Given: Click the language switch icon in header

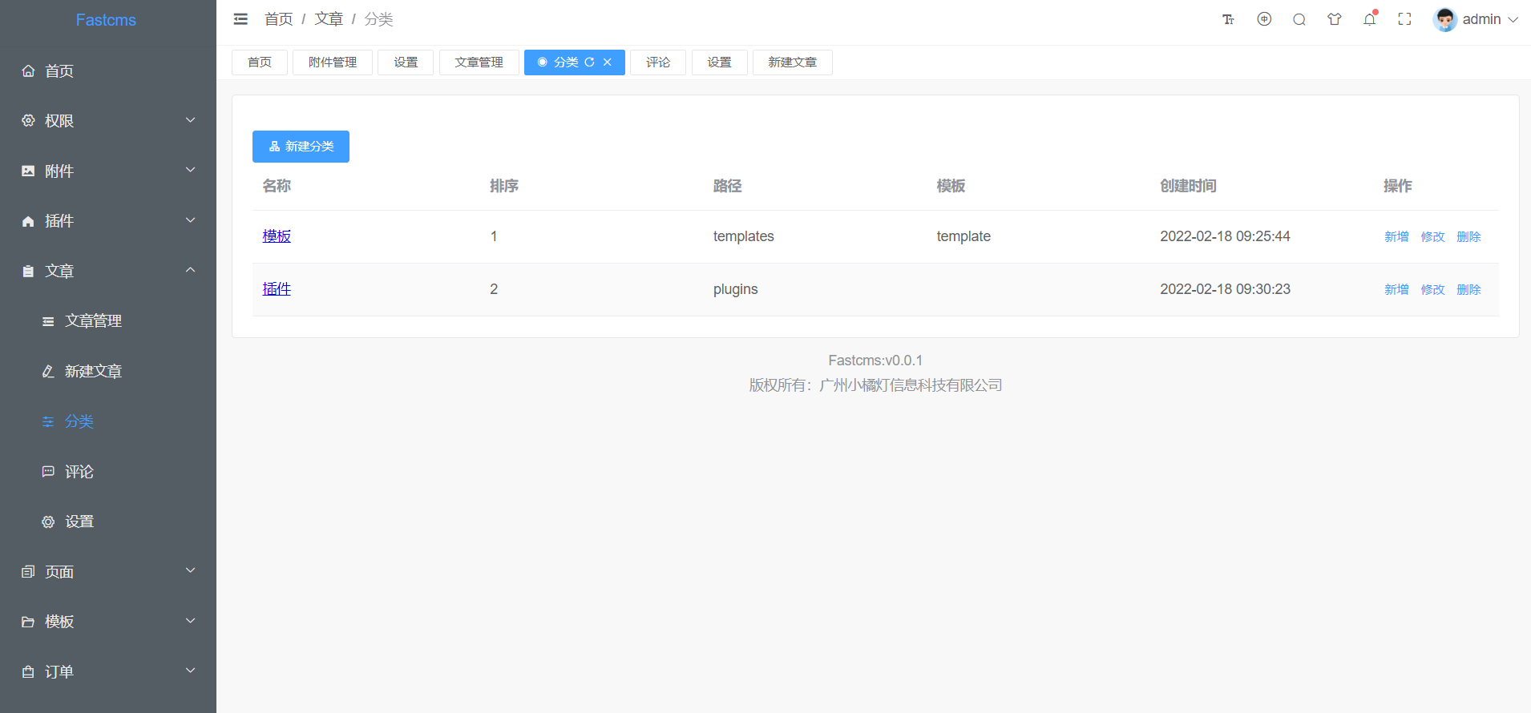Looking at the screenshot, I should pyautogui.click(x=1264, y=19).
